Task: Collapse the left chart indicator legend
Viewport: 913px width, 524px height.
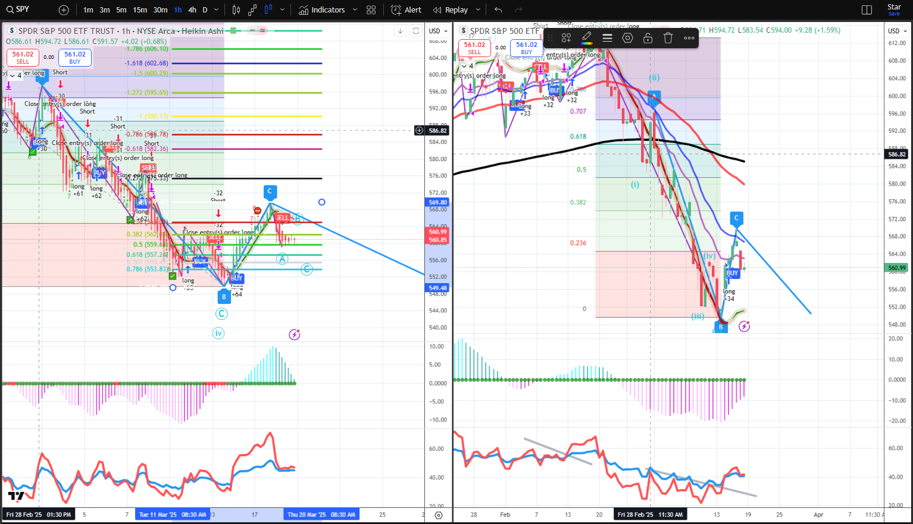Action: (15, 76)
